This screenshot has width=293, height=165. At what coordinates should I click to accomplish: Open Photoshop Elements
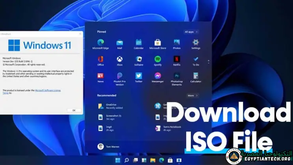[x=177, y=79]
